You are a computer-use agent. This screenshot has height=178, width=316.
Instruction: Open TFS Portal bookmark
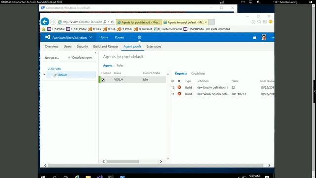coord(56,29)
